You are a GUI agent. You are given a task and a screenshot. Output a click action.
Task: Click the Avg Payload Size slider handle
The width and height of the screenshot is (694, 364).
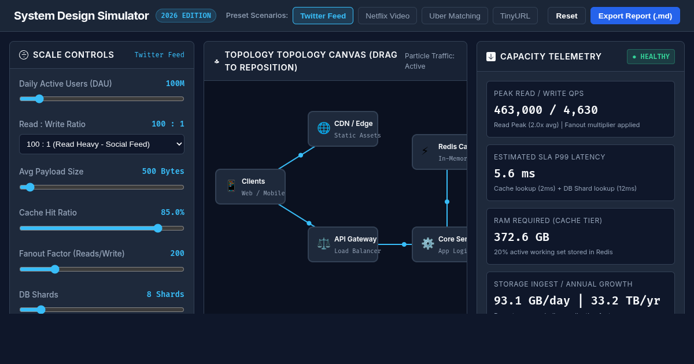[30, 187]
